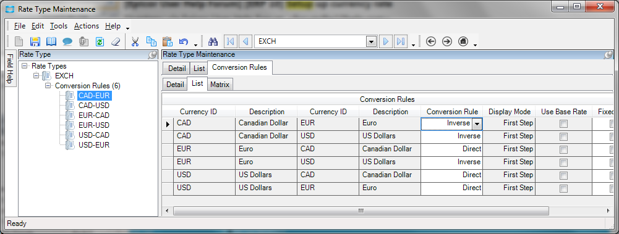Click the circled Forward arrow icon
The image size is (619, 234).
(447, 41)
